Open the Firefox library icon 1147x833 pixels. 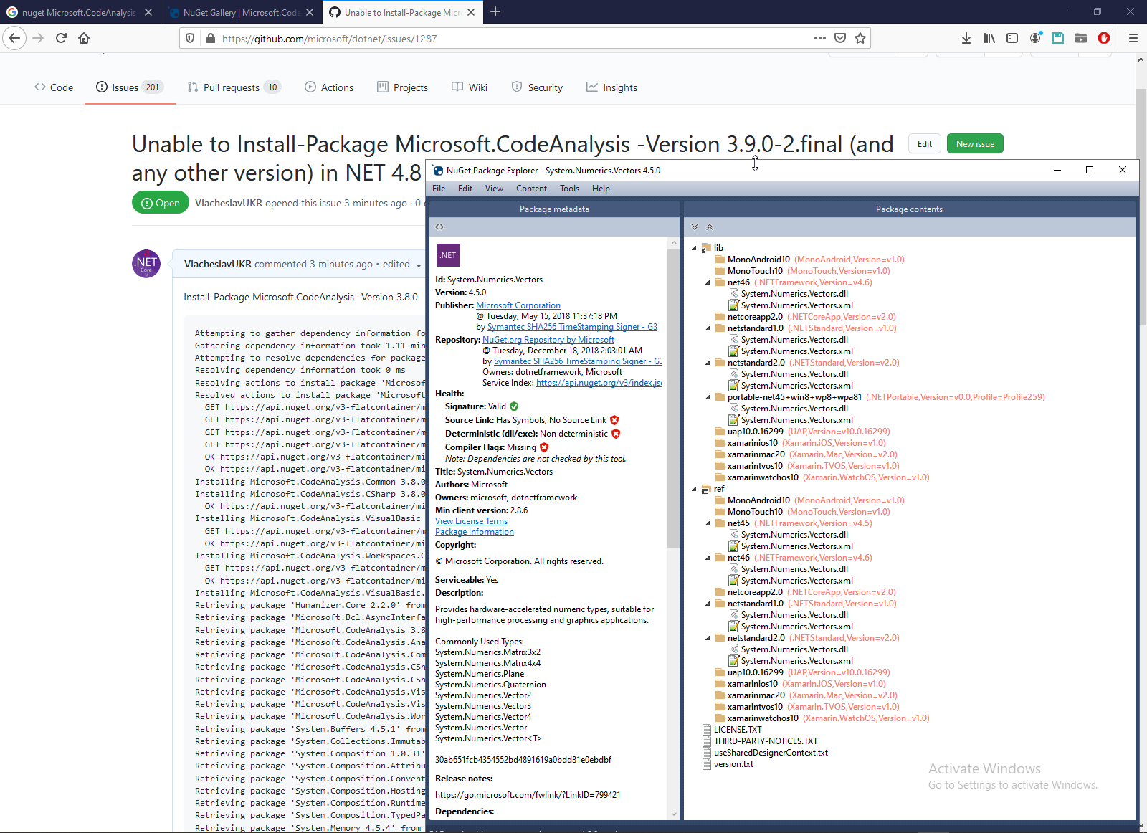989,39
